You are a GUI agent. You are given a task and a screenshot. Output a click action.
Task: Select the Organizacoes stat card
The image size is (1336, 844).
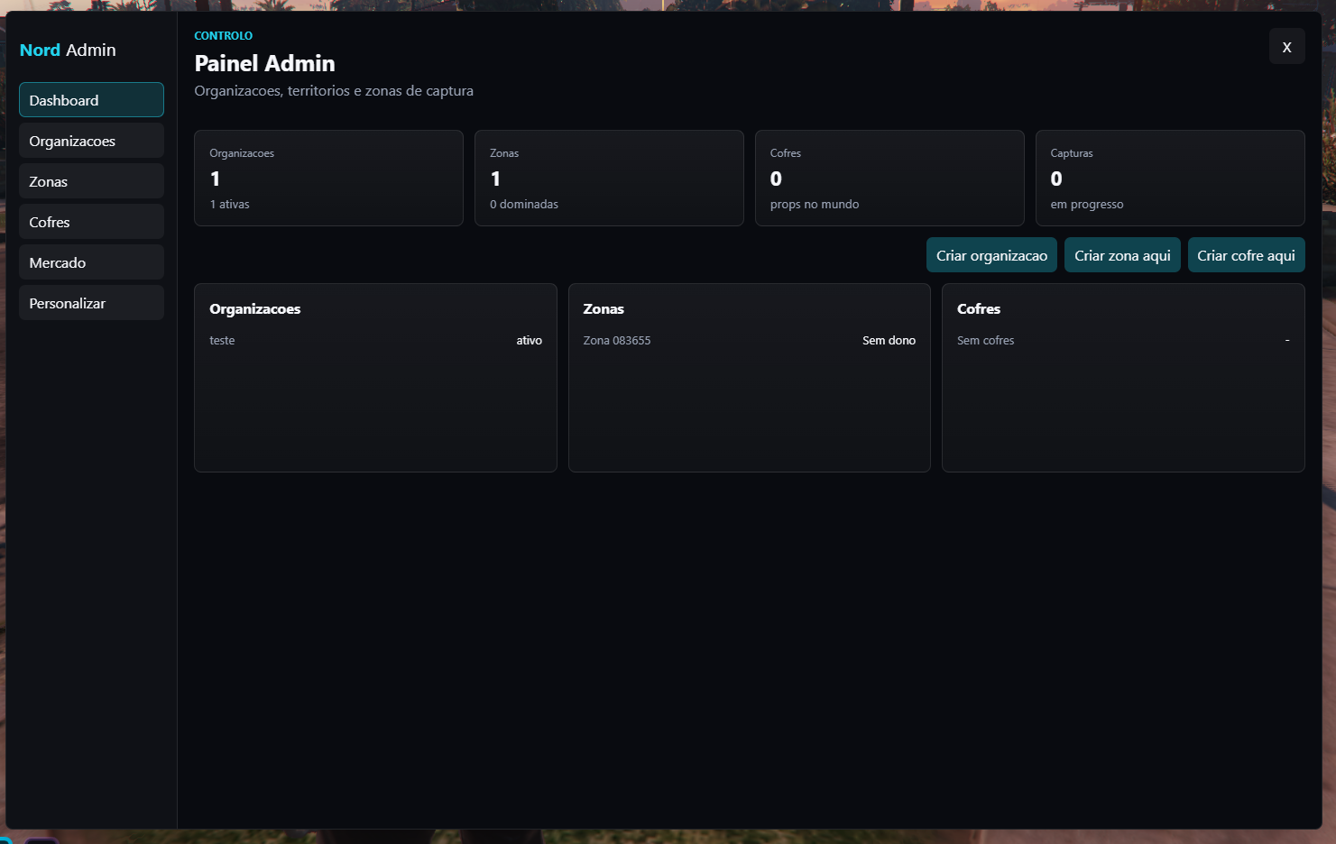[328, 178]
